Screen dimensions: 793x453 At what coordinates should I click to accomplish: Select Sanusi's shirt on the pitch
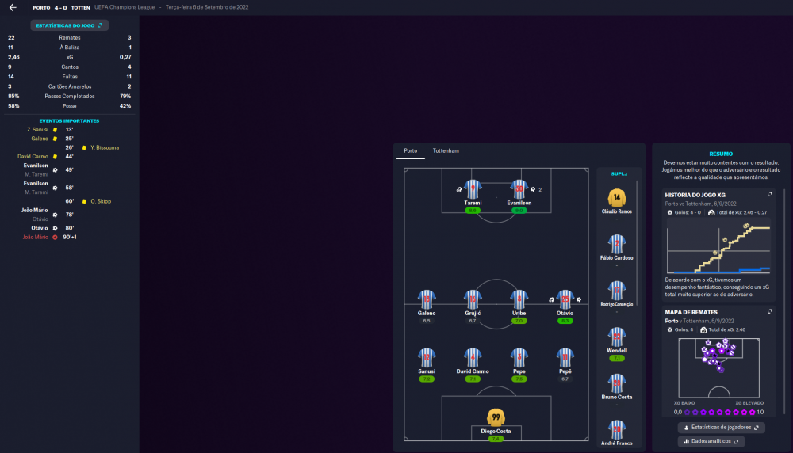pyautogui.click(x=427, y=357)
